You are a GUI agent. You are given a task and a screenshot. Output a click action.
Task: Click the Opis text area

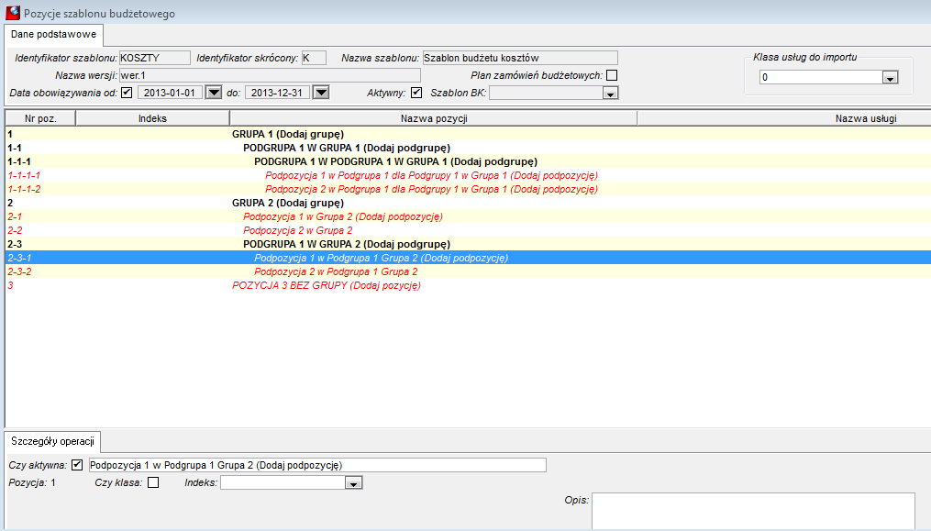pyautogui.click(x=753, y=511)
